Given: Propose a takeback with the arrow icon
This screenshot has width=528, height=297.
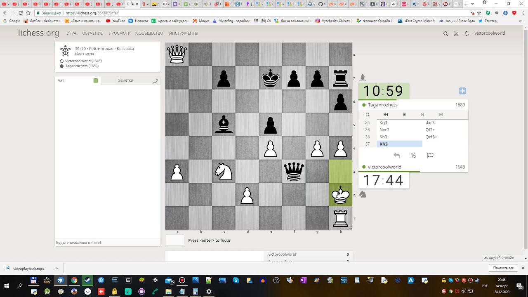Looking at the screenshot, I should tap(397, 156).
